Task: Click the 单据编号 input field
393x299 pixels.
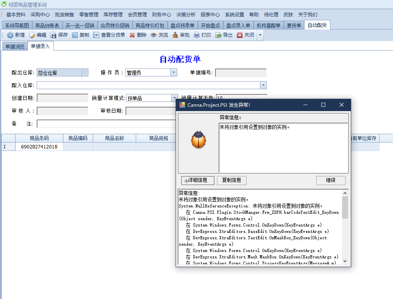Action: 240,72
